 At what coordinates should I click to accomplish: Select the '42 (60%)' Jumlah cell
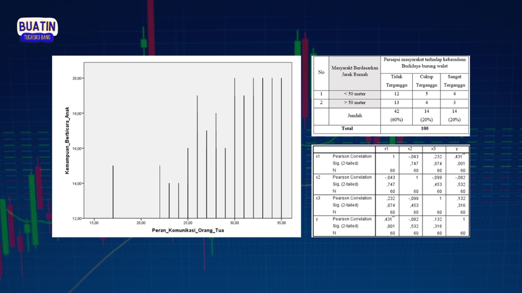coord(396,116)
